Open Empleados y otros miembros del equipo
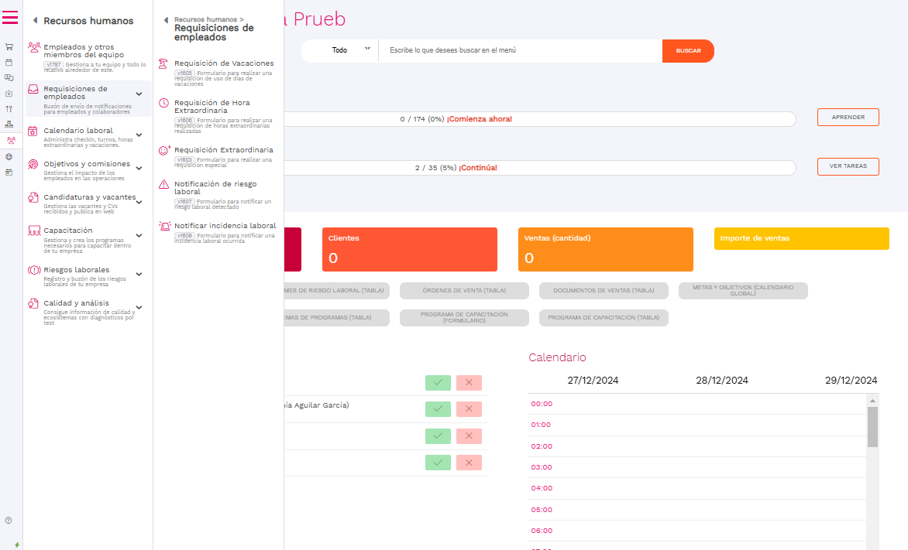 coord(78,51)
